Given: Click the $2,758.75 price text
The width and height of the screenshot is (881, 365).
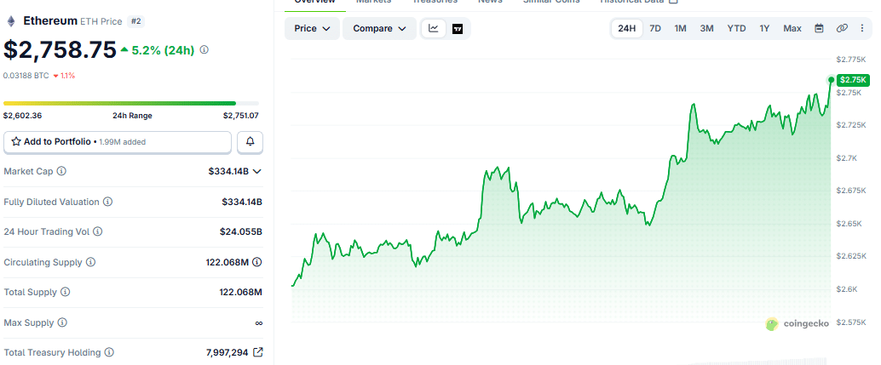Looking at the screenshot, I should (60, 50).
